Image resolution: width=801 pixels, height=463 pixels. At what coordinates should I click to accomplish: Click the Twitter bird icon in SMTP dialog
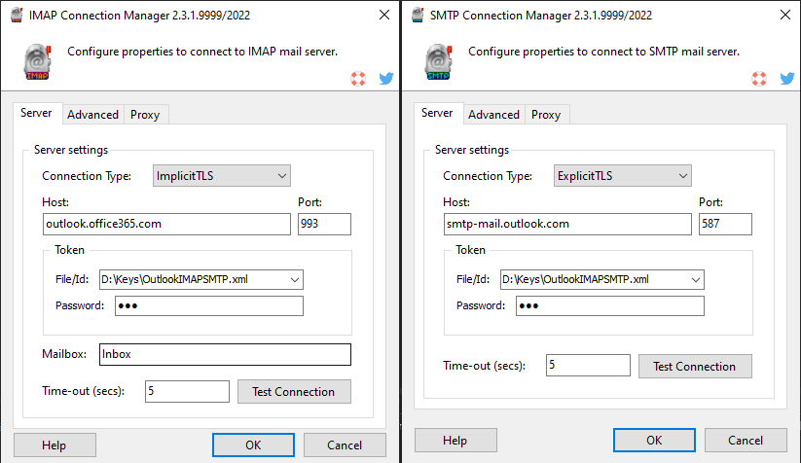coord(786,78)
